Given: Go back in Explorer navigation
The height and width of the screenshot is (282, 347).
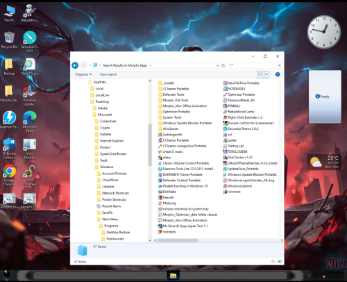Looking at the screenshot, I should tap(75, 65).
